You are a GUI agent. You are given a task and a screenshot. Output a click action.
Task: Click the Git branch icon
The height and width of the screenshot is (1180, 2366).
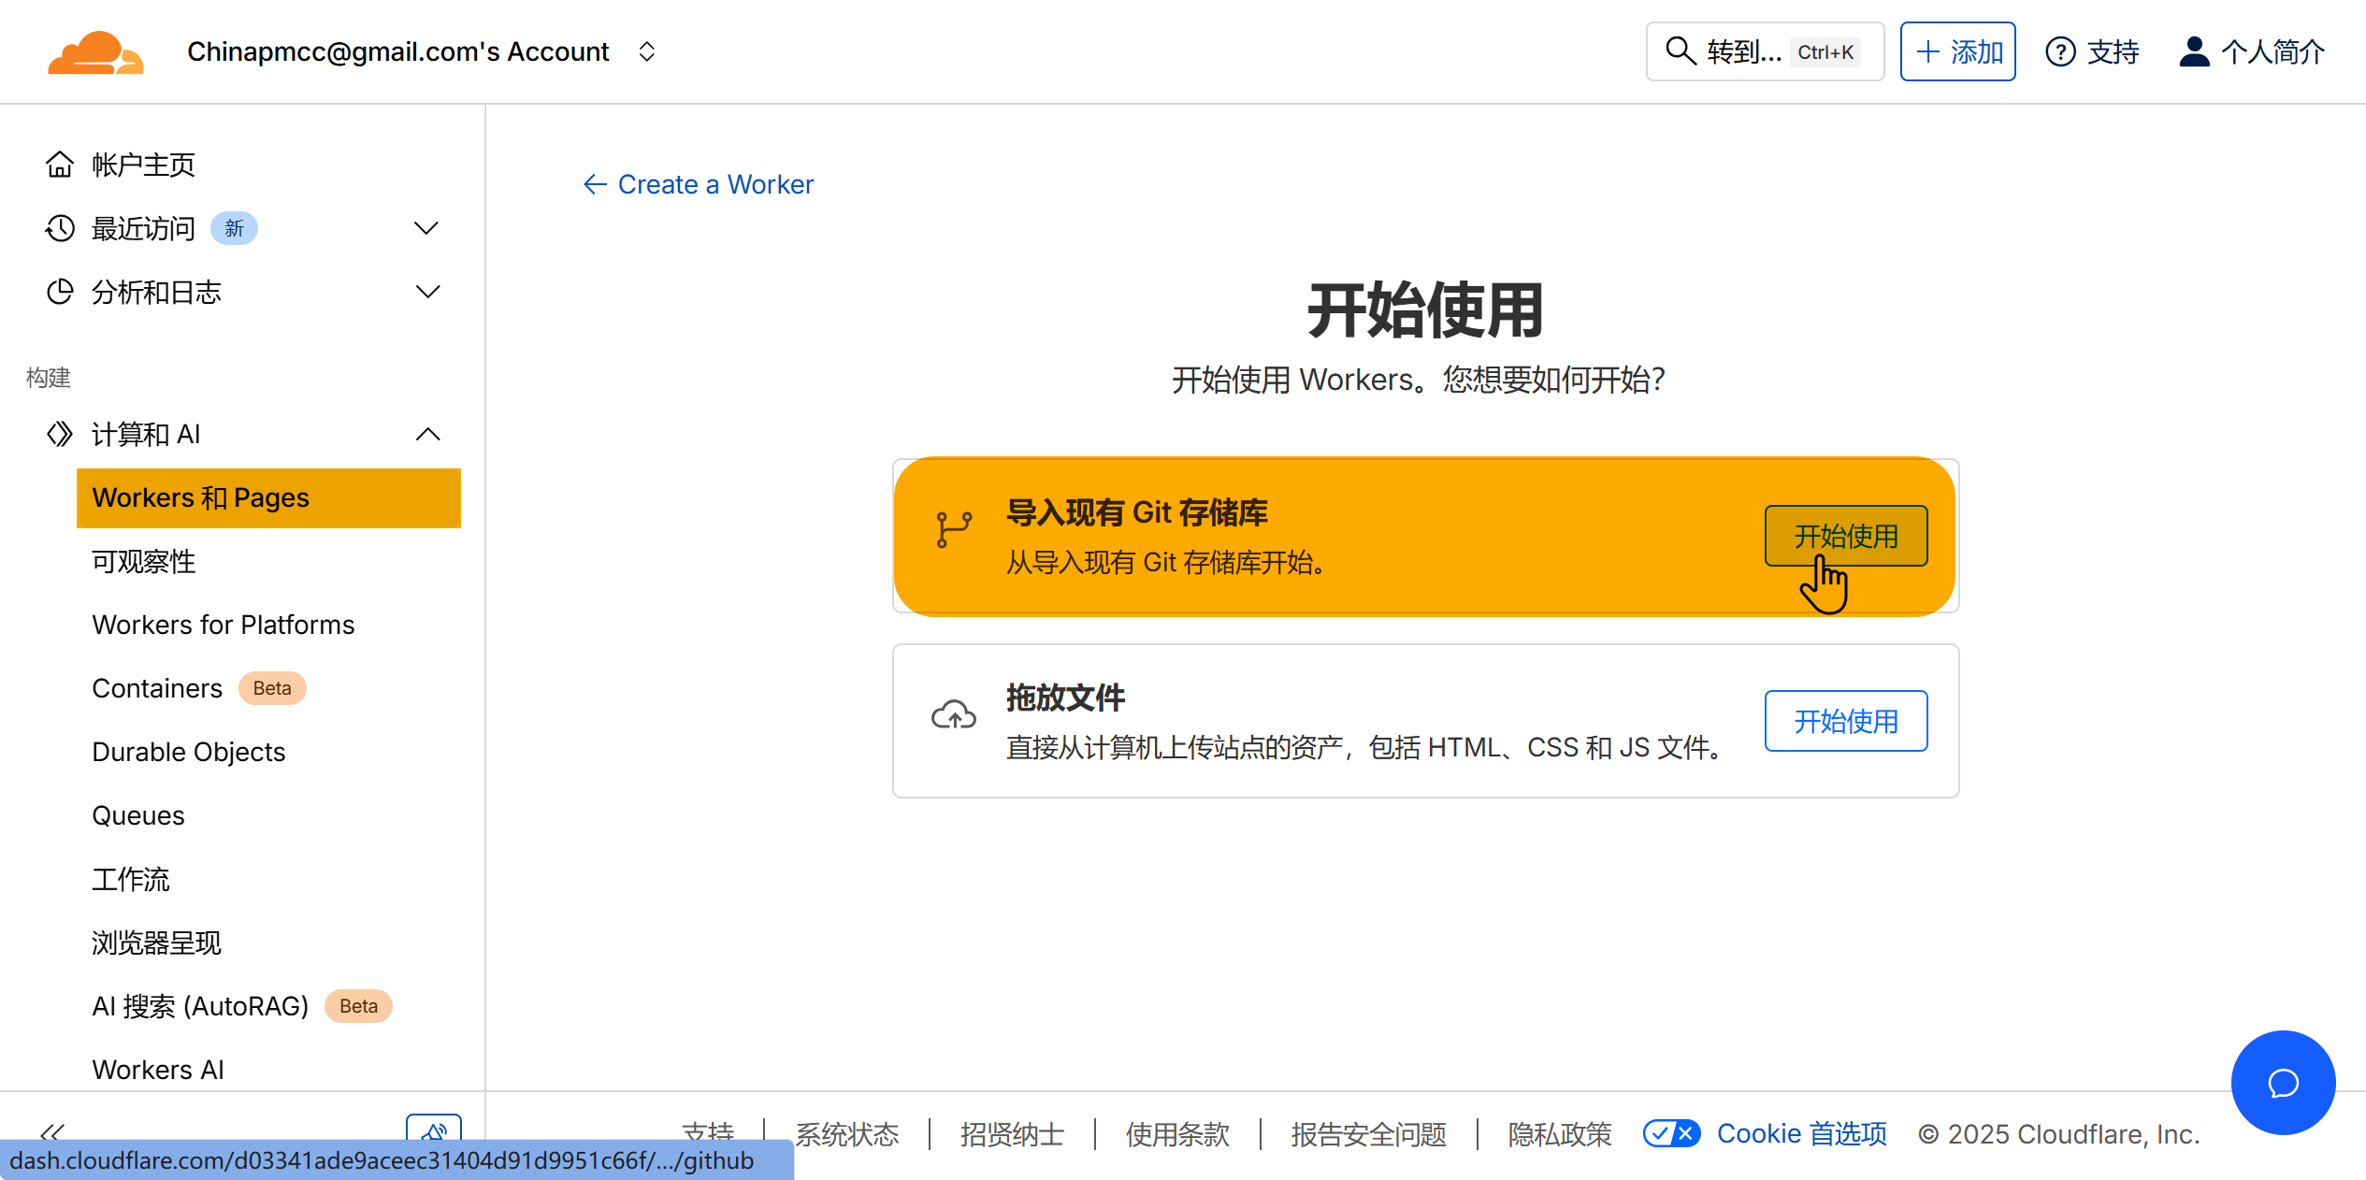(x=954, y=529)
